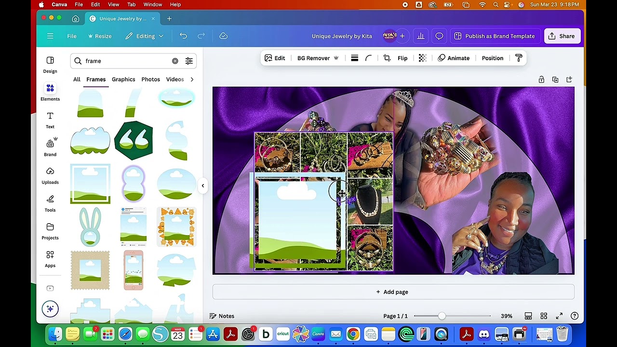Open the Tools panel

50,203
